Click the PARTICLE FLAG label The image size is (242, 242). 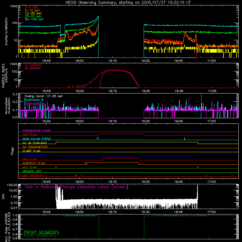(x=34, y=163)
